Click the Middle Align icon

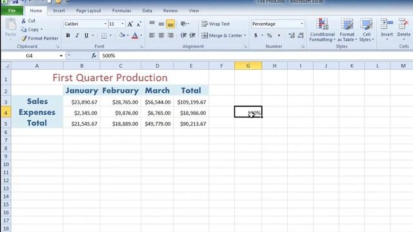(161, 24)
